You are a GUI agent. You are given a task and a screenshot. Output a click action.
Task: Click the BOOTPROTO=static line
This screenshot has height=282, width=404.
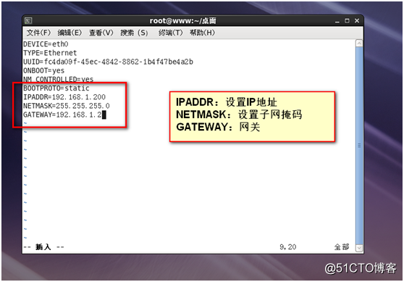(56, 88)
